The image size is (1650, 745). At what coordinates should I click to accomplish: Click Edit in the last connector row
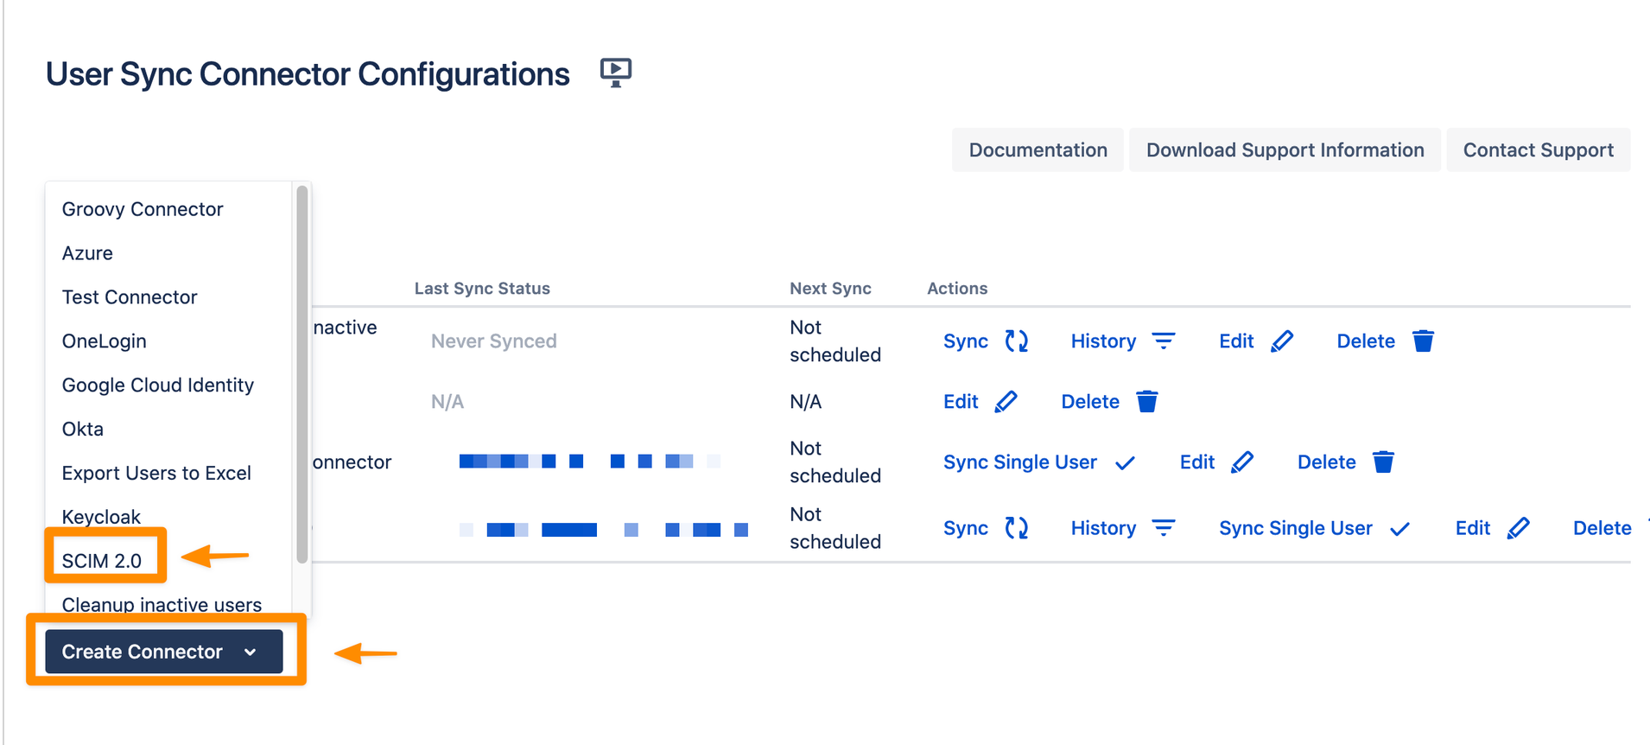1473,528
